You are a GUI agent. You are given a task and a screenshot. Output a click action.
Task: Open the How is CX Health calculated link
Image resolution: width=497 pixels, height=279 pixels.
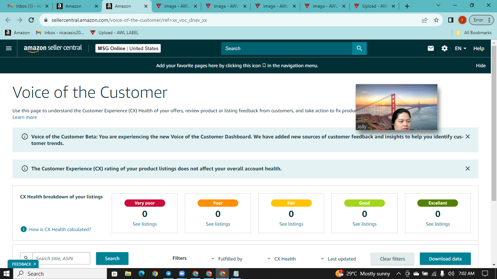coord(60,229)
